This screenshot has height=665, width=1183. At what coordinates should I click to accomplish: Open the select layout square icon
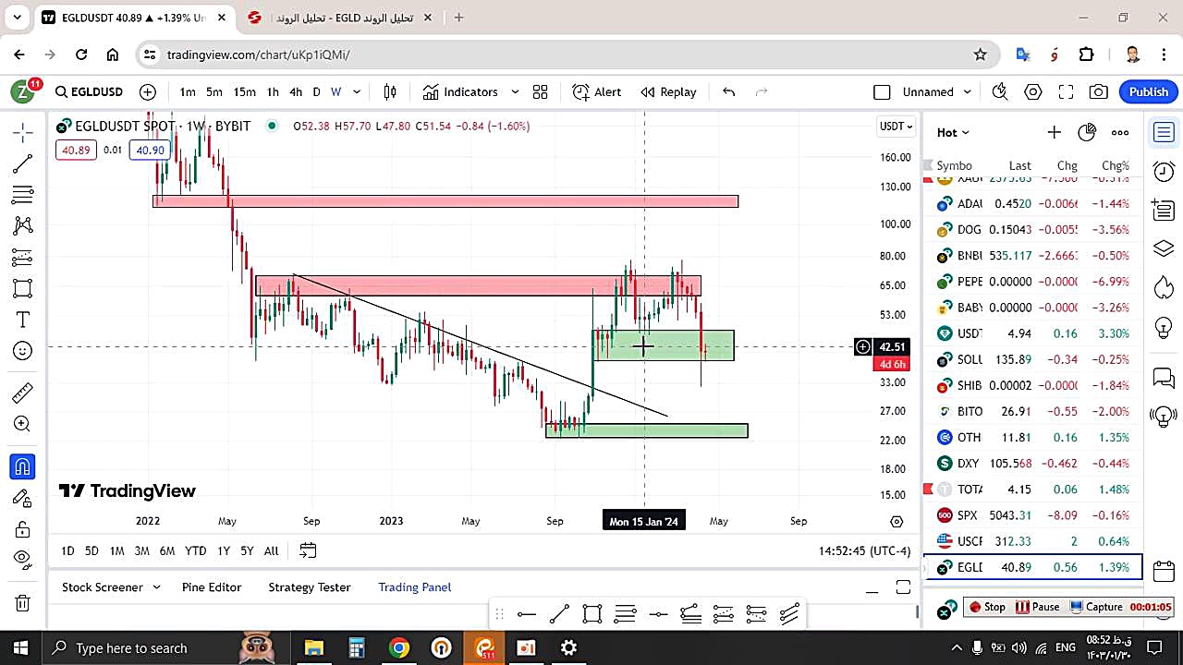pos(882,91)
